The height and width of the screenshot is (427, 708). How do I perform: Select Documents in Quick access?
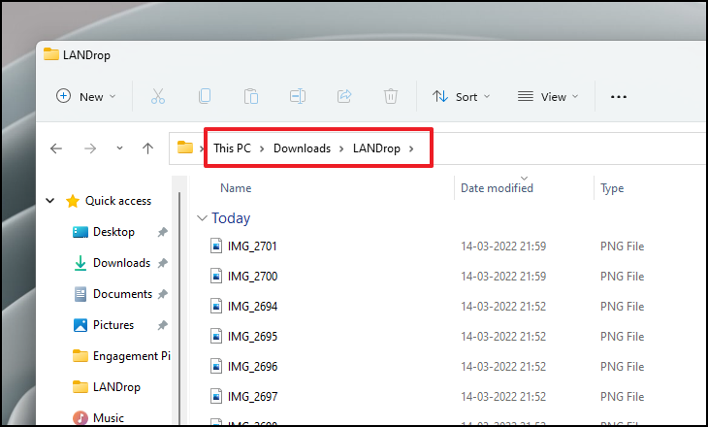pos(122,294)
